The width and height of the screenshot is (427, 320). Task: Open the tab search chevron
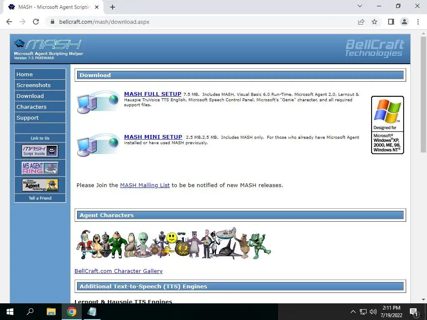click(x=360, y=6)
